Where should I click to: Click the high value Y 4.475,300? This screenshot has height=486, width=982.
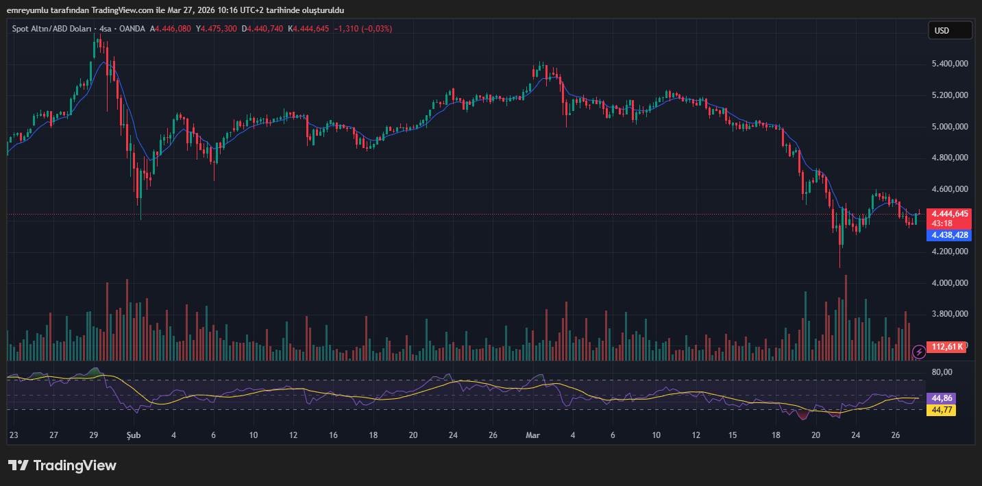pyautogui.click(x=217, y=29)
